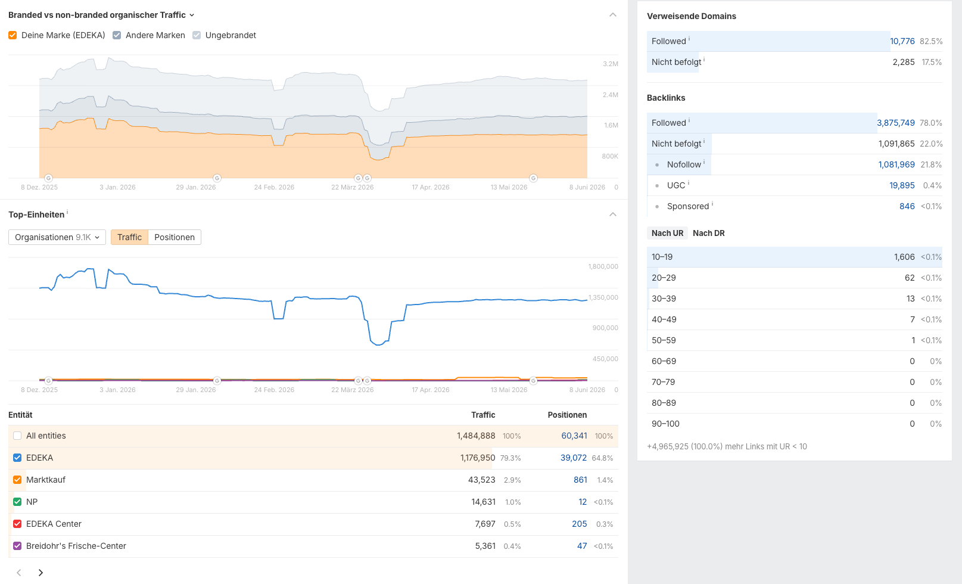Collapse the Branded vs non-branded traffic section

coord(613,15)
